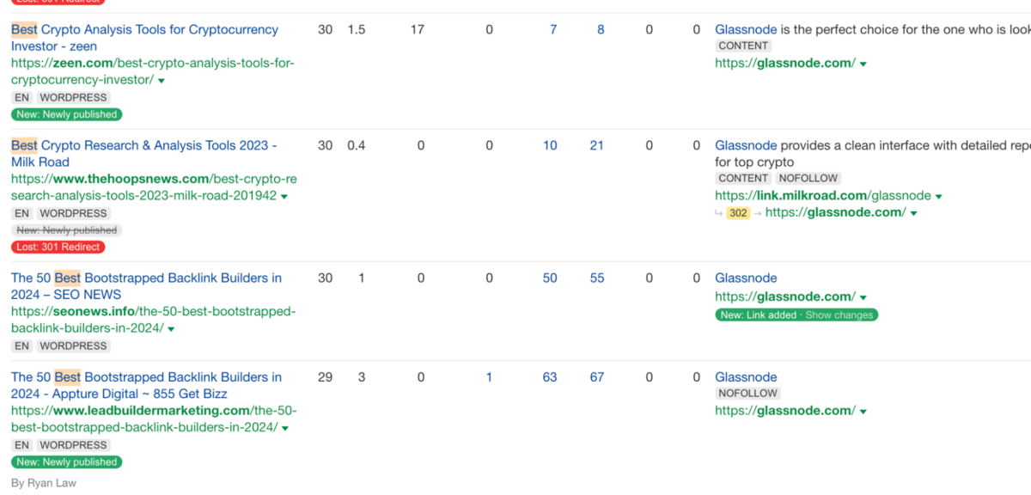Expand the leadbuildermarketing.com URL dropdown caret
This screenshot has height=495, width=1031.
click(285, 429)
